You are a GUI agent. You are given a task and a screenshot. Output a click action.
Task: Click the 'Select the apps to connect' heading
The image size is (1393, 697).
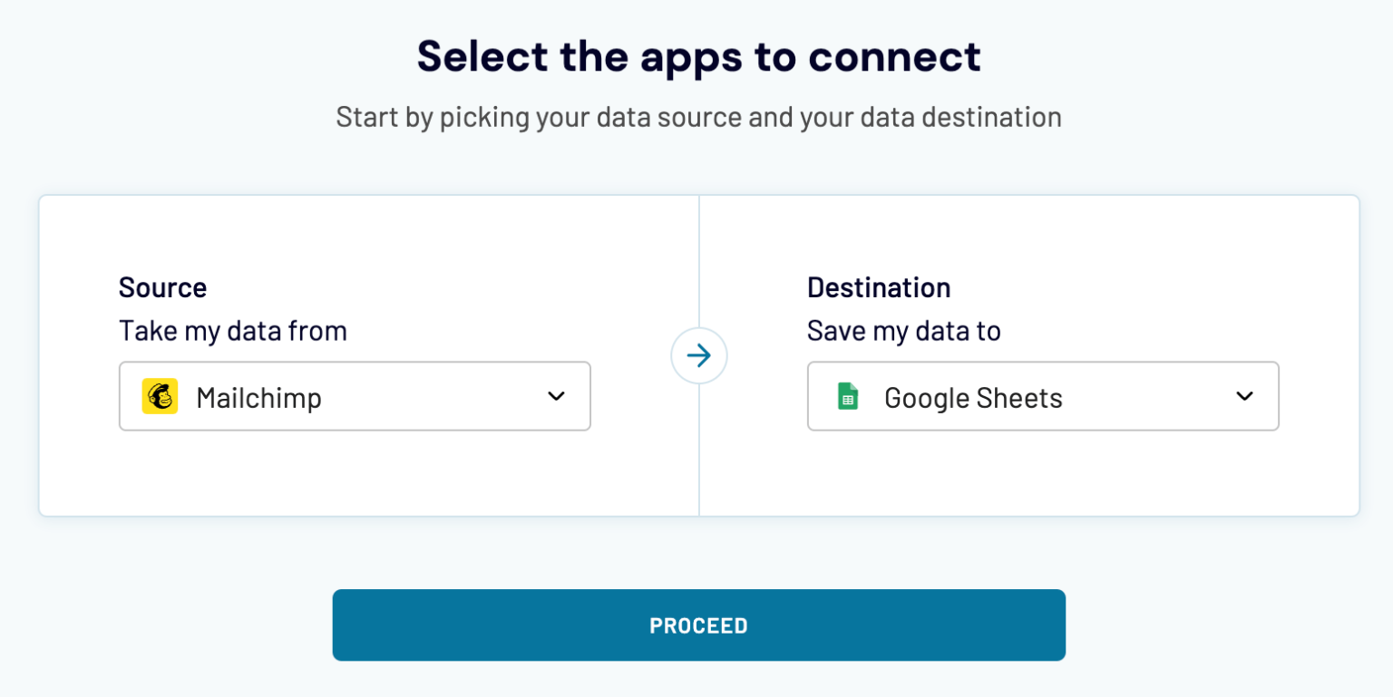(x=698, y=56)
